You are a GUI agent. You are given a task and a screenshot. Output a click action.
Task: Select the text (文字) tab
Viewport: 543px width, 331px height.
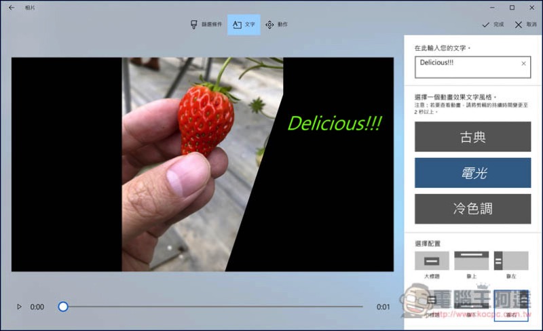tap(244, 24)
